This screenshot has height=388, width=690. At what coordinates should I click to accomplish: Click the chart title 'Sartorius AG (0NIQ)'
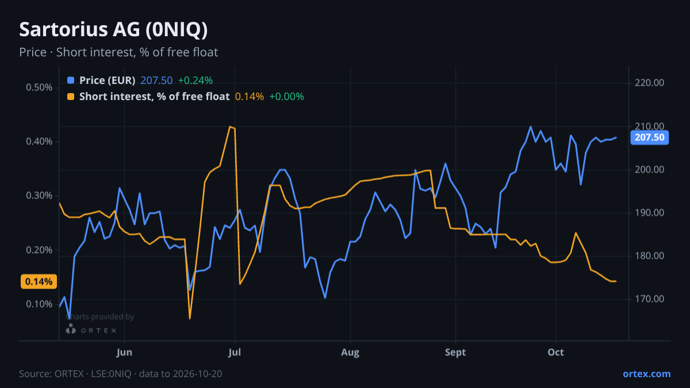[x=113, y=29]
